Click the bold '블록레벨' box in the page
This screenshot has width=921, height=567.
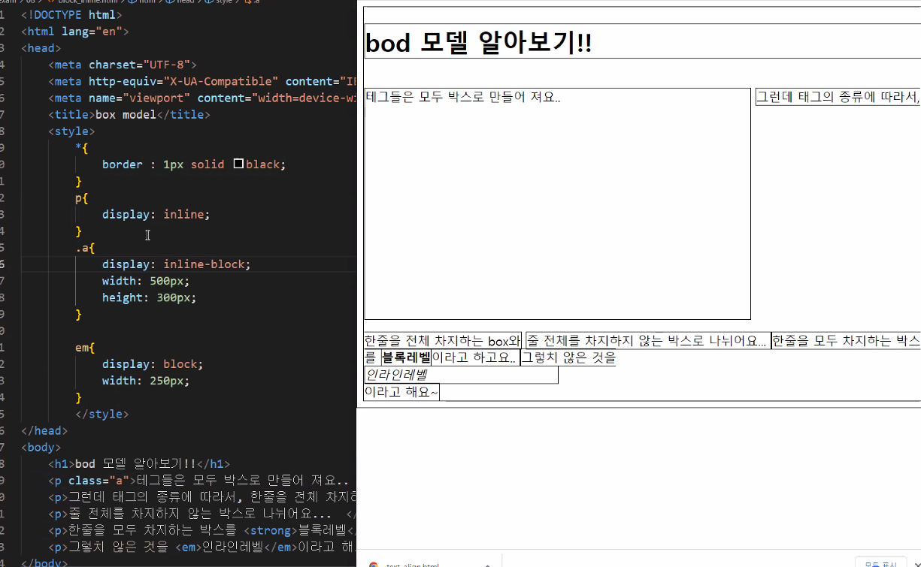tap(406, 357)
